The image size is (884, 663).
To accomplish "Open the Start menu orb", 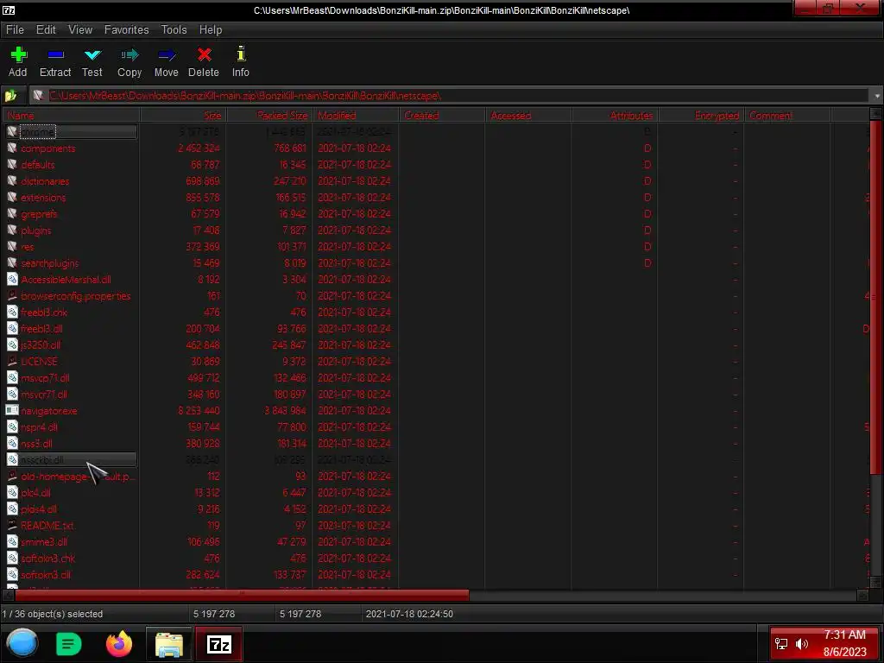I will point(22,643).
